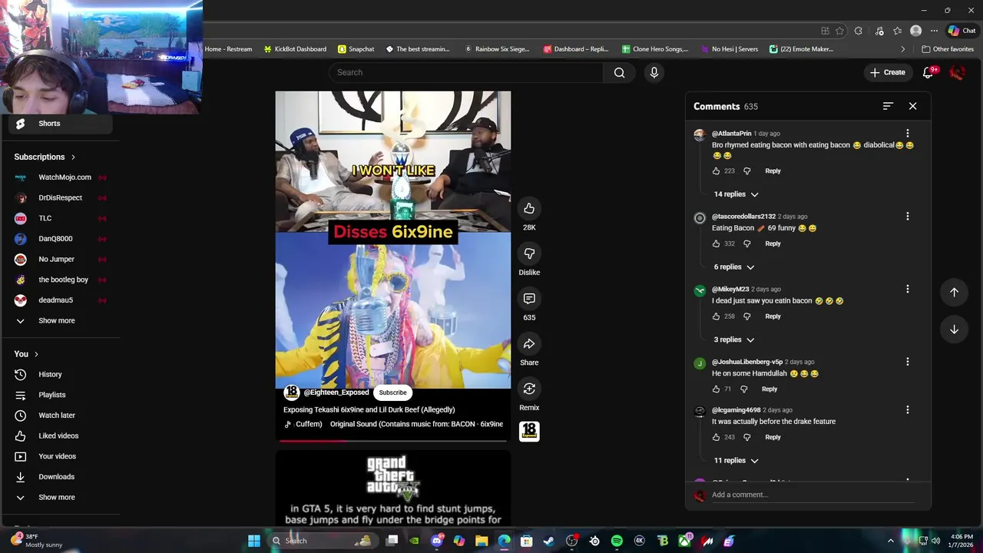This screenshot has width=983, height=553.
Task: Go to previous short with up arrow
Action: coord(954,292)
